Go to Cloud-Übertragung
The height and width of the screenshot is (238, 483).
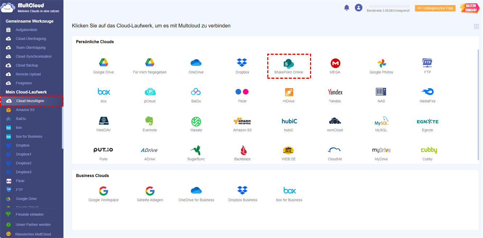(31, 39)
